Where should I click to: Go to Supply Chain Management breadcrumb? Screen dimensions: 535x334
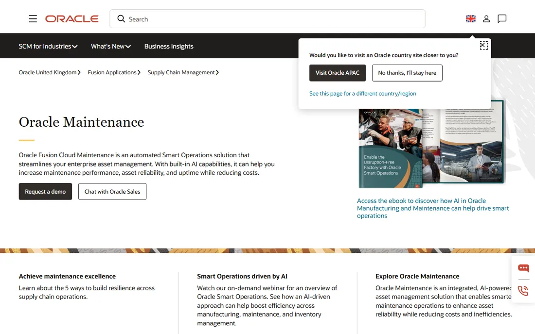183,72
